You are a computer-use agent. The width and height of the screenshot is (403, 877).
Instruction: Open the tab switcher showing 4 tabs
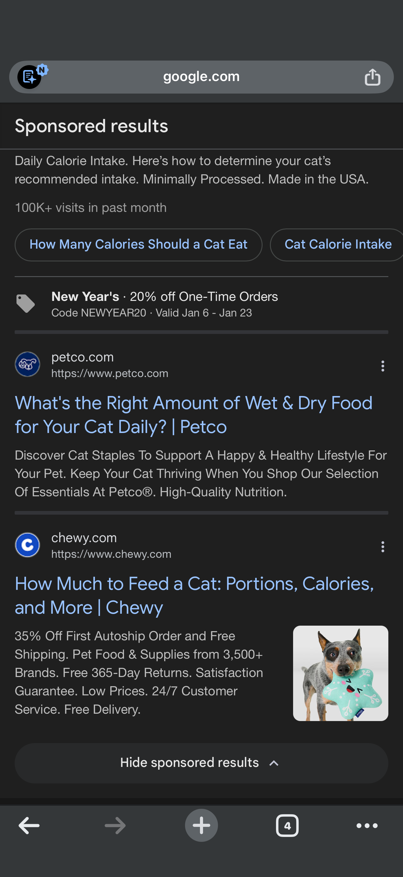tap(287, 825)
